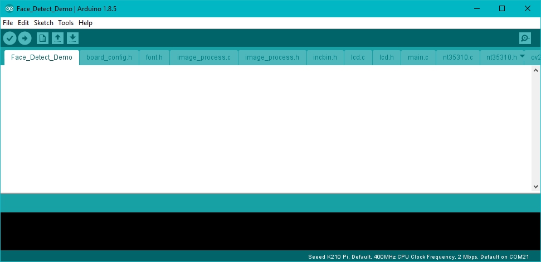Close the Arduino window
The height and width of the screenshot is (262, 541).
coord(528,8)
